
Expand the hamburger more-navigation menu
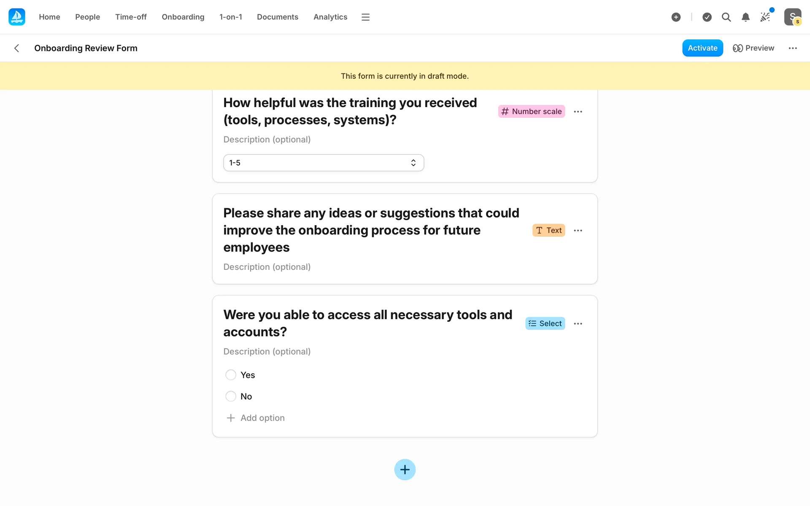point(365,17)
